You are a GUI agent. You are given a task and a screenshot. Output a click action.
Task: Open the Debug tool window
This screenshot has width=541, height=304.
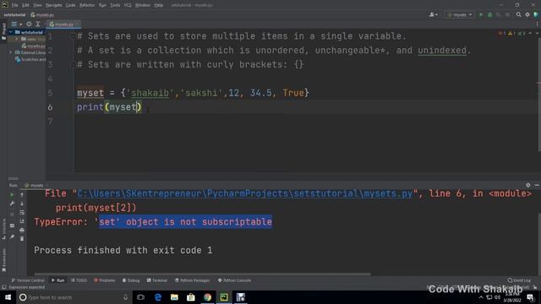click(x=131, y=280)
